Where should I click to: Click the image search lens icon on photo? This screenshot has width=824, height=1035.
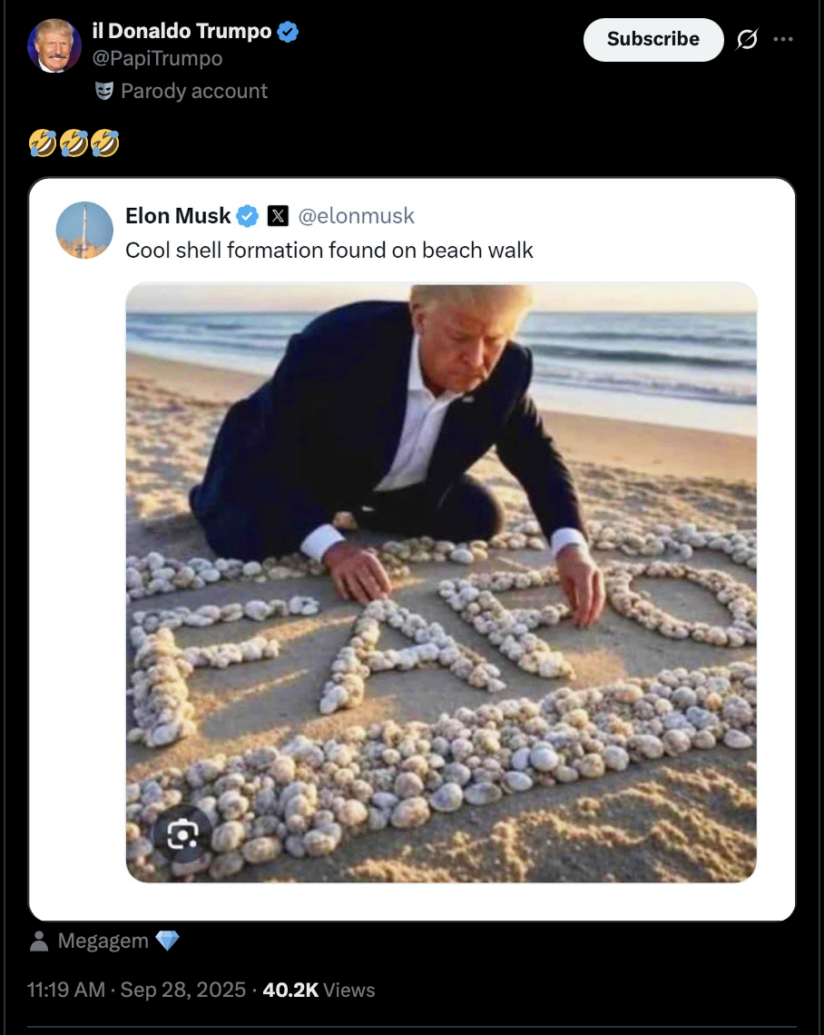tap(182, 835)
